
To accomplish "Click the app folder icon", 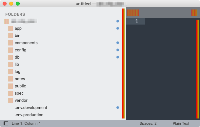I will [10, 28].
